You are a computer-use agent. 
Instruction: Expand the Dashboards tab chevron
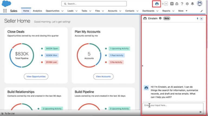(157, 11)
